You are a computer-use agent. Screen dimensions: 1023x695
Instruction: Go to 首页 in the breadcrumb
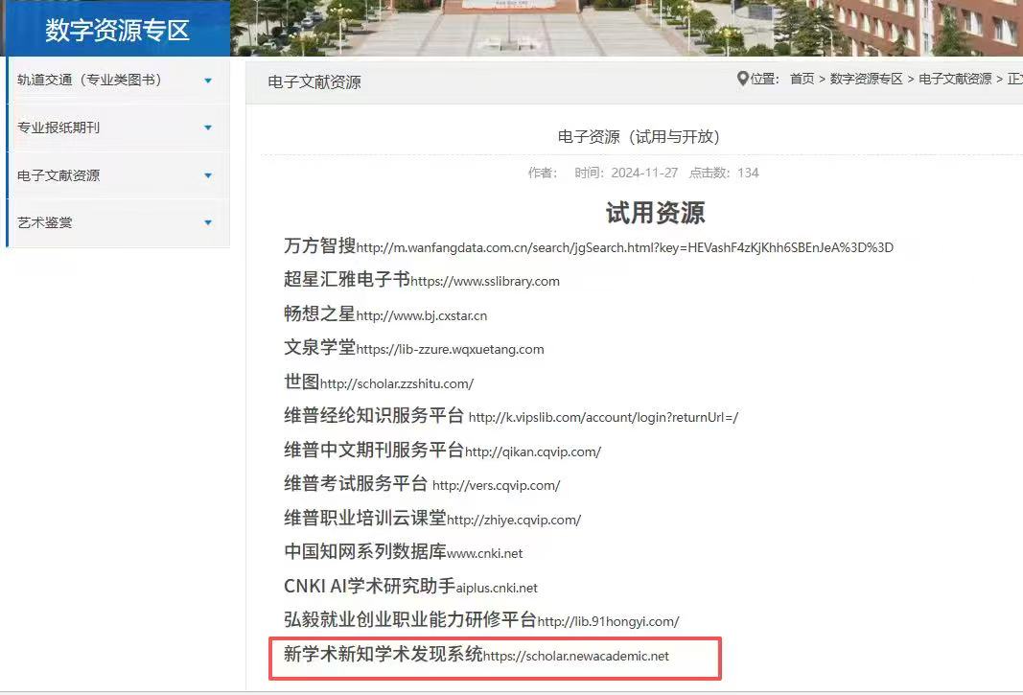tap(802, 79)
